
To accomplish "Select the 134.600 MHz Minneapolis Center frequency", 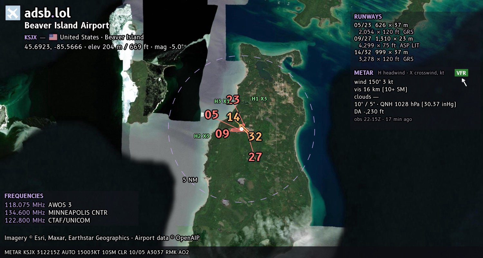I will 56,213.
